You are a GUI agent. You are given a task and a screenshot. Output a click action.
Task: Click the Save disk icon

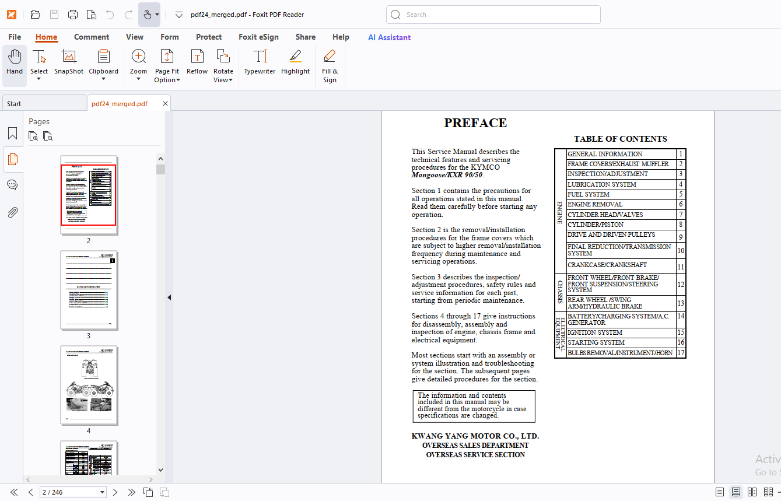54,15
